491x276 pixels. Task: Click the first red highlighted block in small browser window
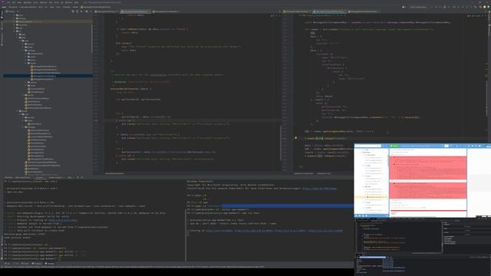click(428, 168)
